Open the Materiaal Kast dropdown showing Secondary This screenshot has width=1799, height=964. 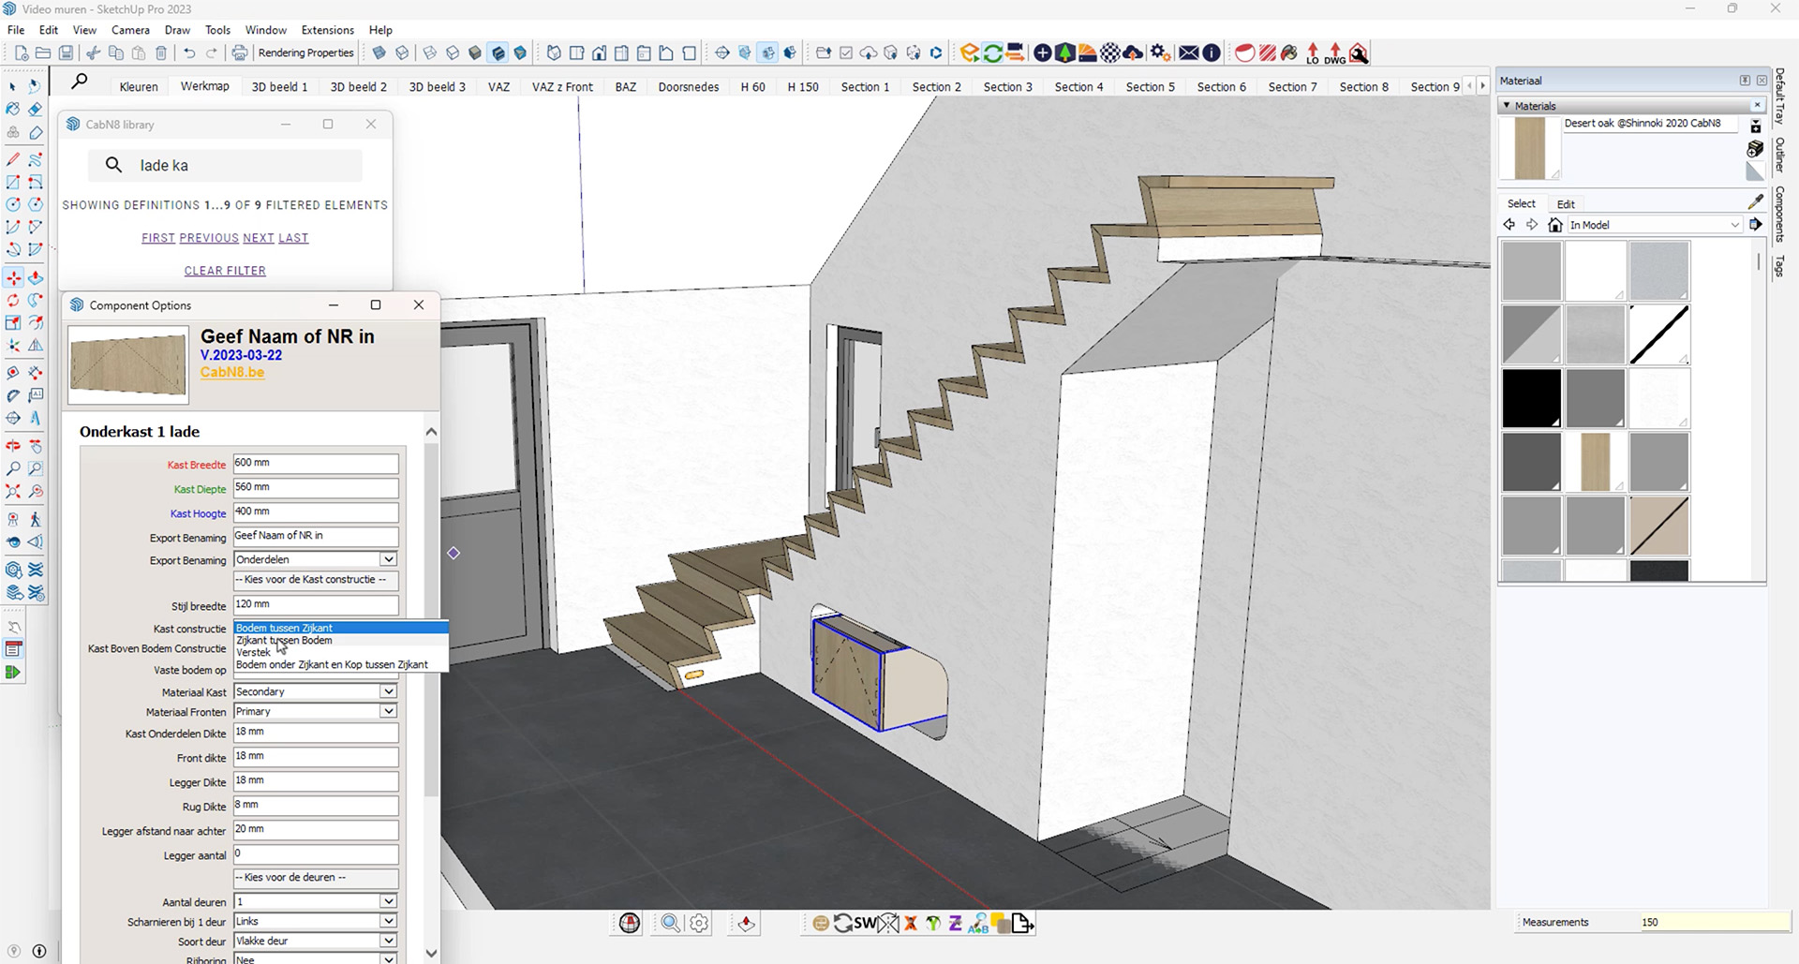(388, 691)
